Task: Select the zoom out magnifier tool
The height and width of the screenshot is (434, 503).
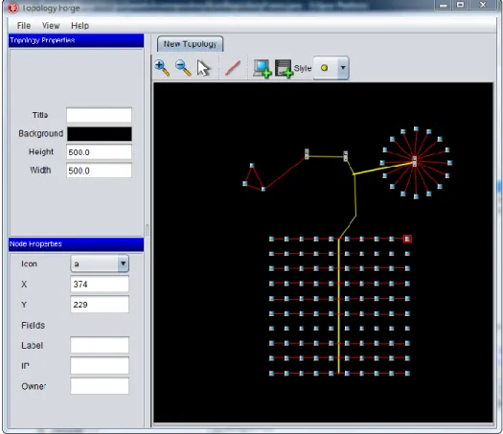Action: [183, 68]
